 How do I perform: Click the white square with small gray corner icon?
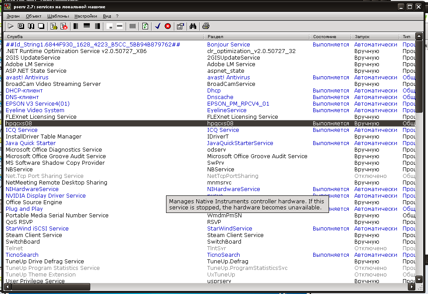coord(110,26)
